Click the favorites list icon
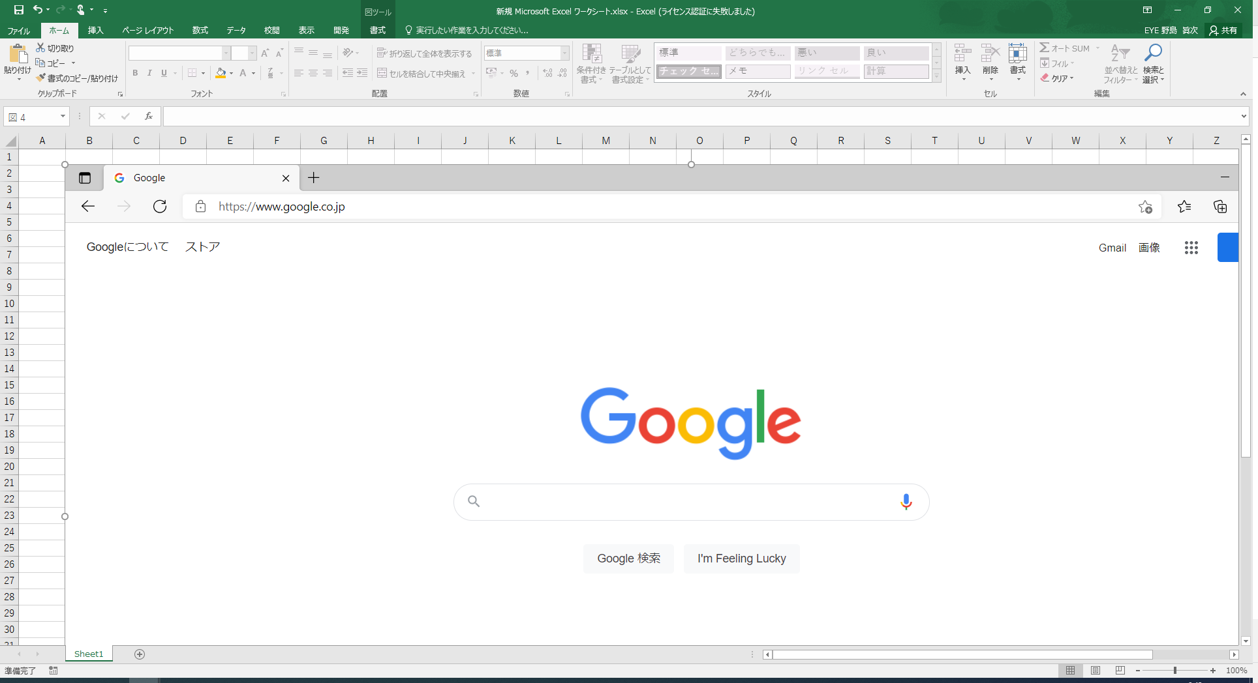The image size is (1258, 683). [x=1184, y=207]
